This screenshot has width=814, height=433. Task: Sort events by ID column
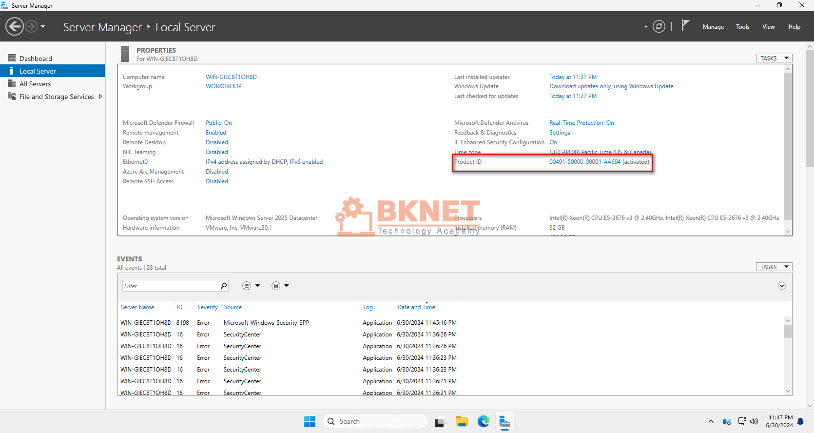tap(179, 307)
